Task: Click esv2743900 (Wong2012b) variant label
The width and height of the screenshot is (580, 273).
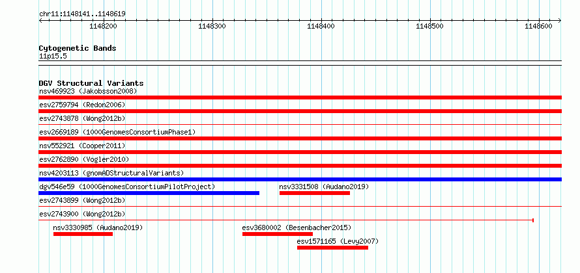Action: [82, 214]
